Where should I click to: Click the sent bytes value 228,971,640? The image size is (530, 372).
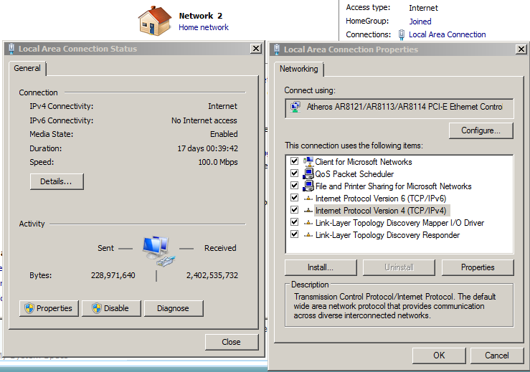point(113,275)
